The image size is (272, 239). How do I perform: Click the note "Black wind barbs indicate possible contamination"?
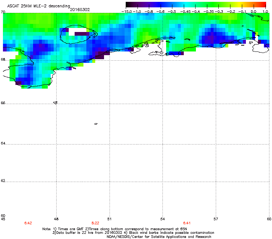[x=172, y=233]
